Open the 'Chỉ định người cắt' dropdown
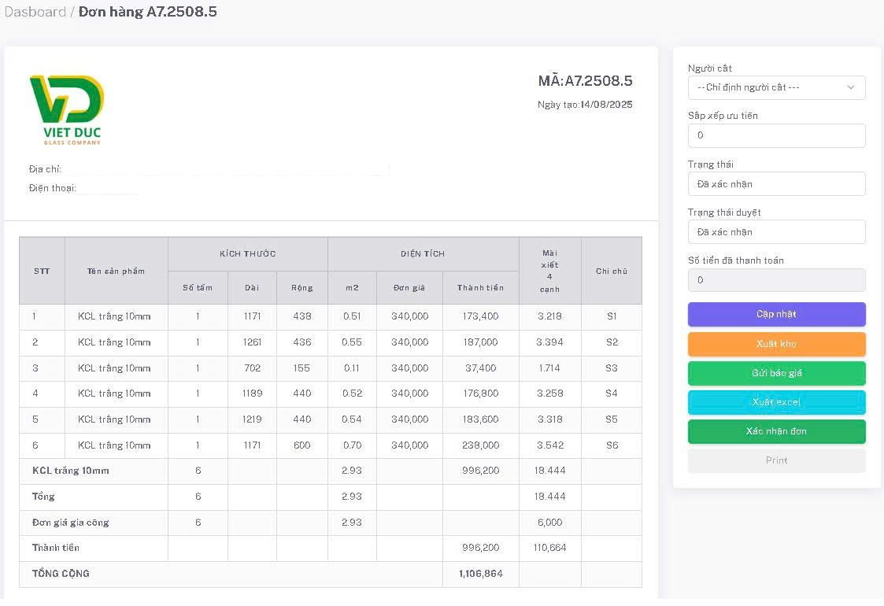The image size is (884, 606). (x=776, y=87)
